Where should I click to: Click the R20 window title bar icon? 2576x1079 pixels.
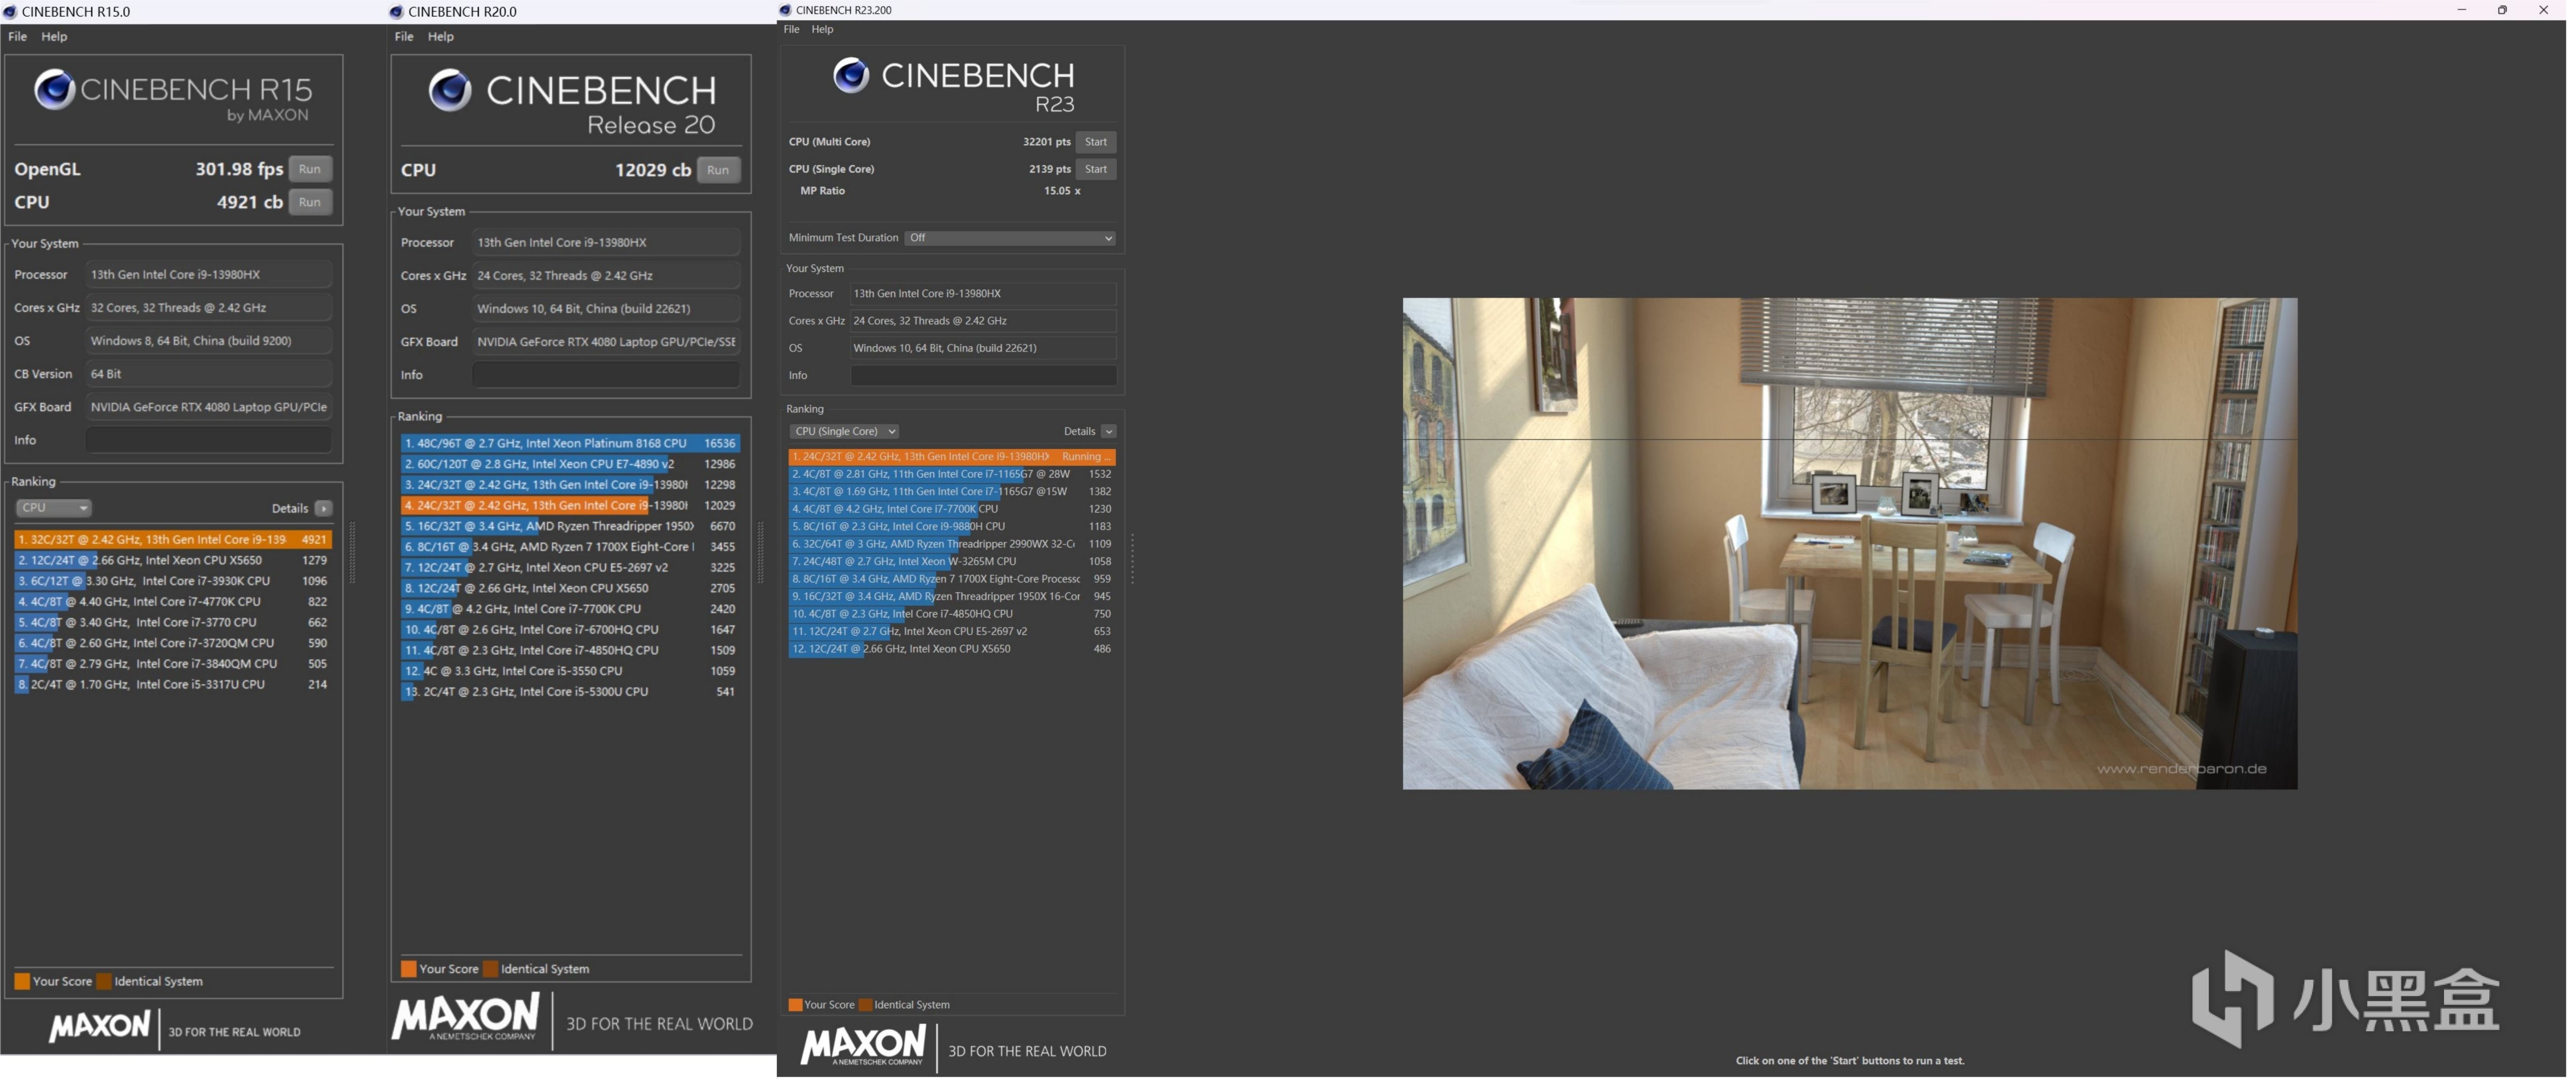click(396, 12)
